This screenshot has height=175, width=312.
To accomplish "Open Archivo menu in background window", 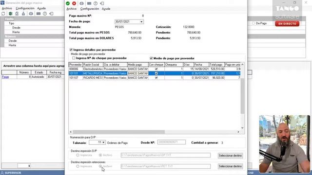I will [x=7, y=8].
